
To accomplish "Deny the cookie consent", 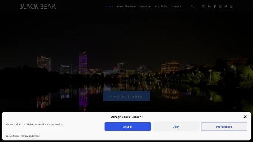I will [x=176, y=126].
